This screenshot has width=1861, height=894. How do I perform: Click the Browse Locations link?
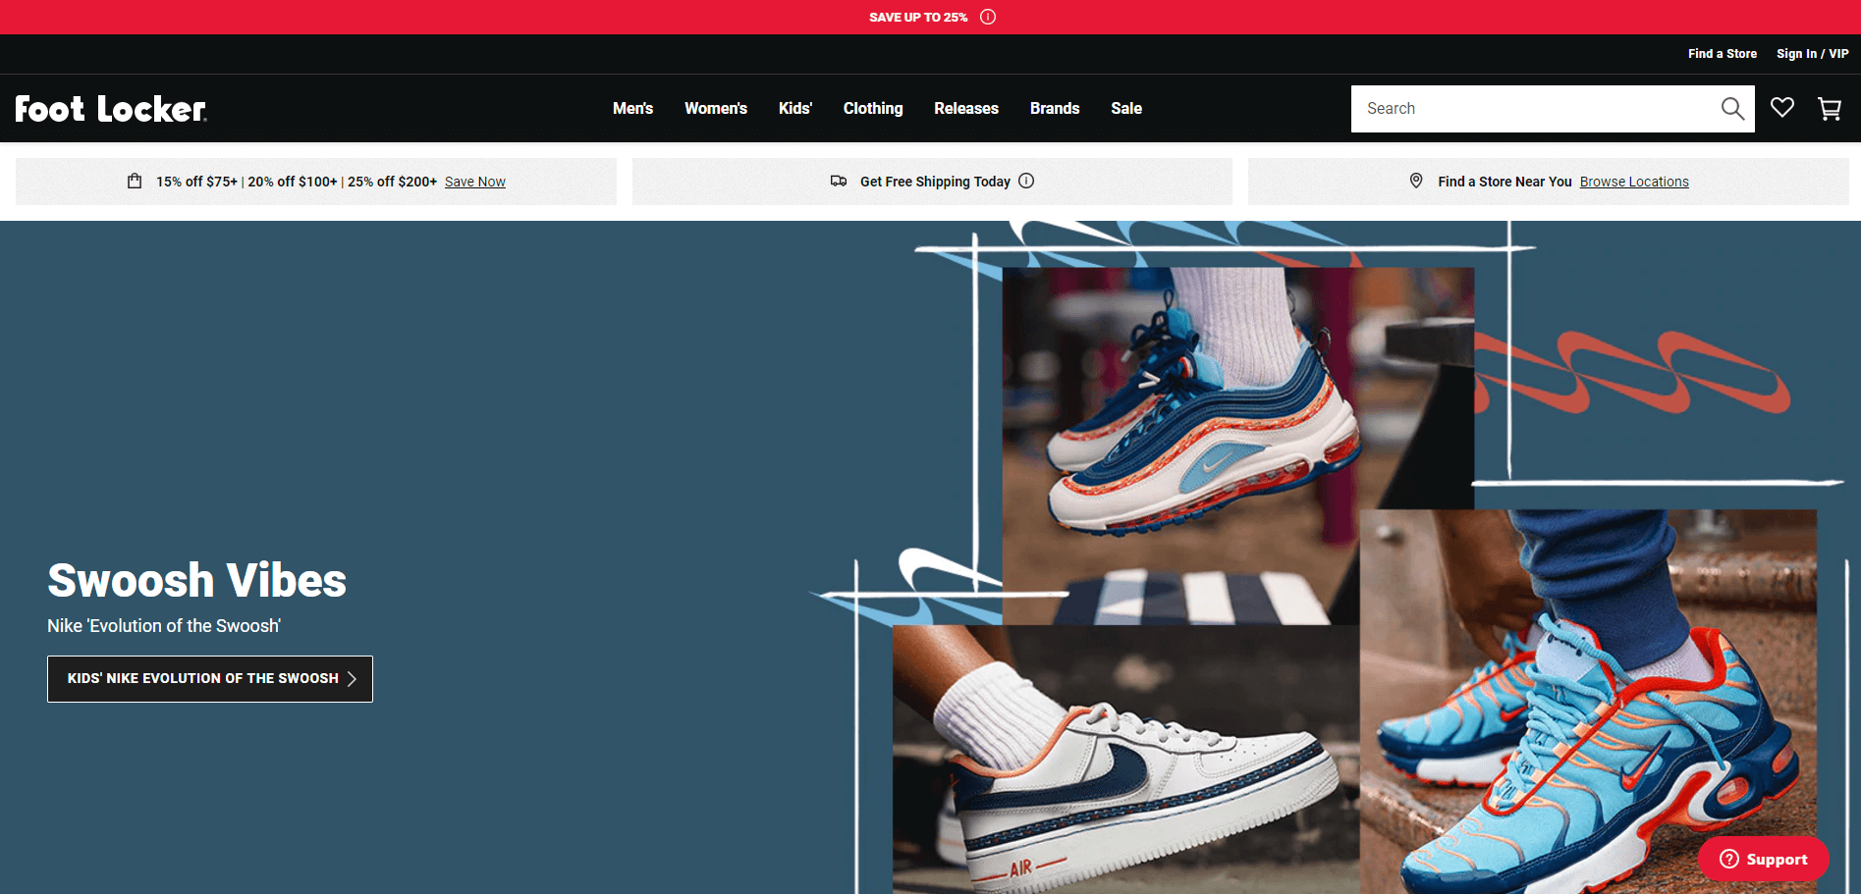pos(1634,182)
